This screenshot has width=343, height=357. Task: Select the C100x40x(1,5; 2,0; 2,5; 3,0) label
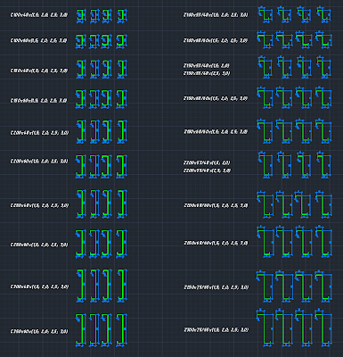(39, 15)
